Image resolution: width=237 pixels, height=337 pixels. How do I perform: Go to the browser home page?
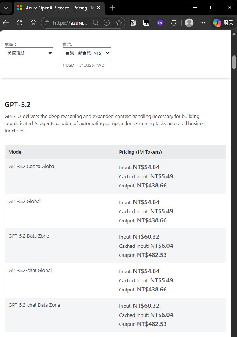(x=33, y=23)
